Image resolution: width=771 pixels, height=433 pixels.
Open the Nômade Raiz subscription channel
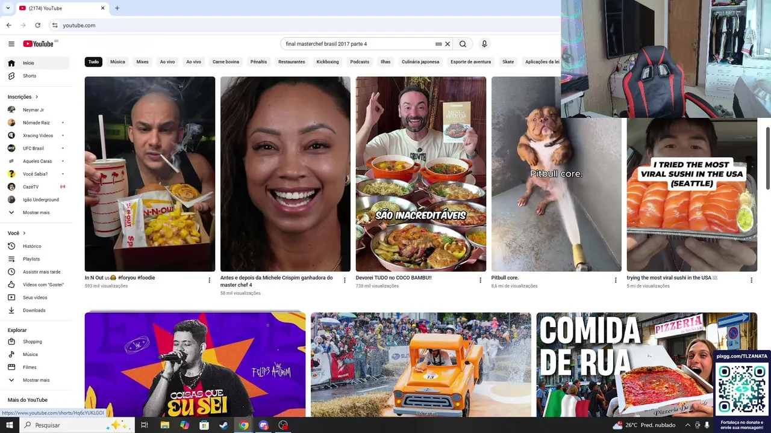click(x=37, y=123)
